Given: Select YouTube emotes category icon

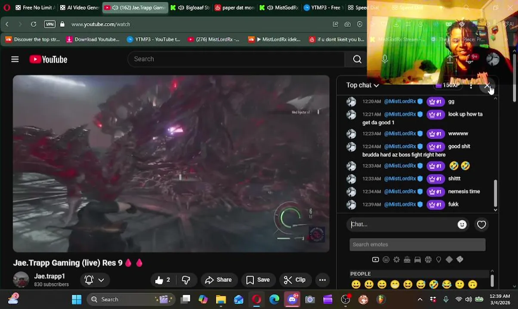Looking at the screenshot, I should click(x=375, y=260).
